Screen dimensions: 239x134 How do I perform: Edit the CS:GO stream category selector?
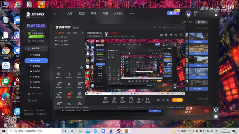click(95, 36)
